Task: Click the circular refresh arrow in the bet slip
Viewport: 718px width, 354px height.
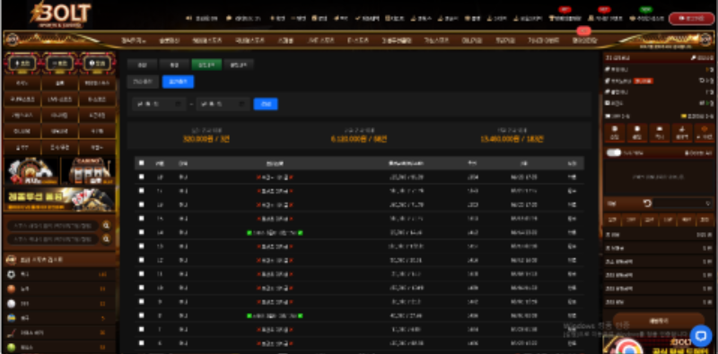Action: tap(647, 203)
